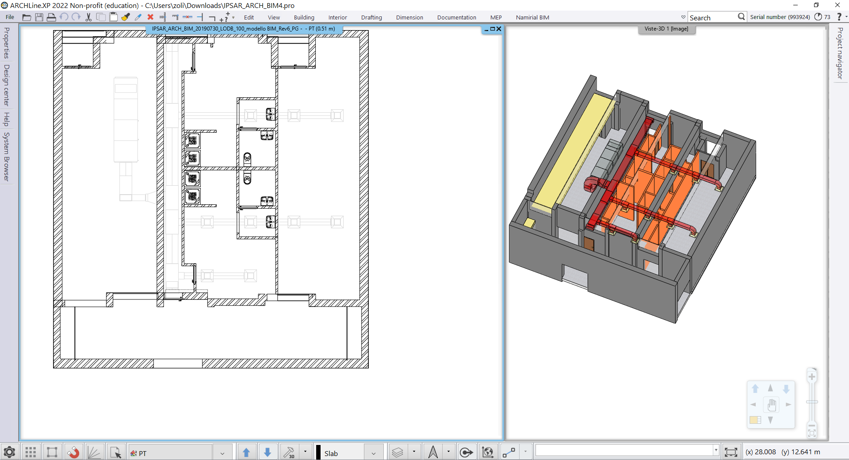Expand the north arrow options dropdown
The image size is (849, 460).
click(448, 452)
